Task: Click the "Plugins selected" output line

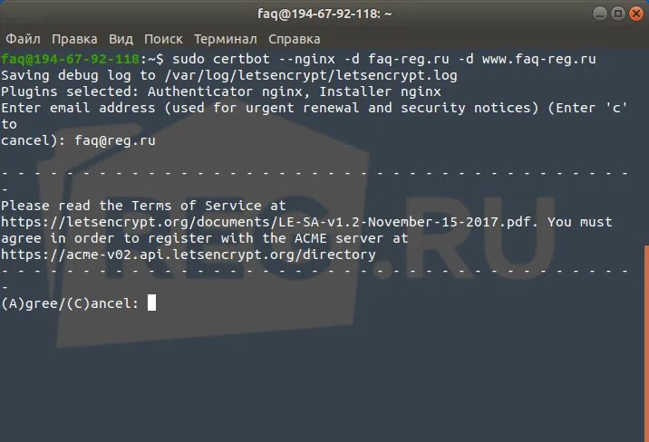Action: pos(221,91)
